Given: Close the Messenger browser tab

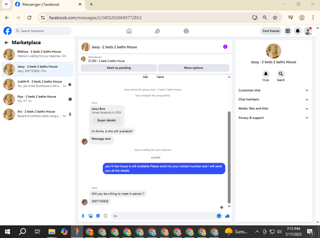Looking at the screenshot, I should (80, 4).
